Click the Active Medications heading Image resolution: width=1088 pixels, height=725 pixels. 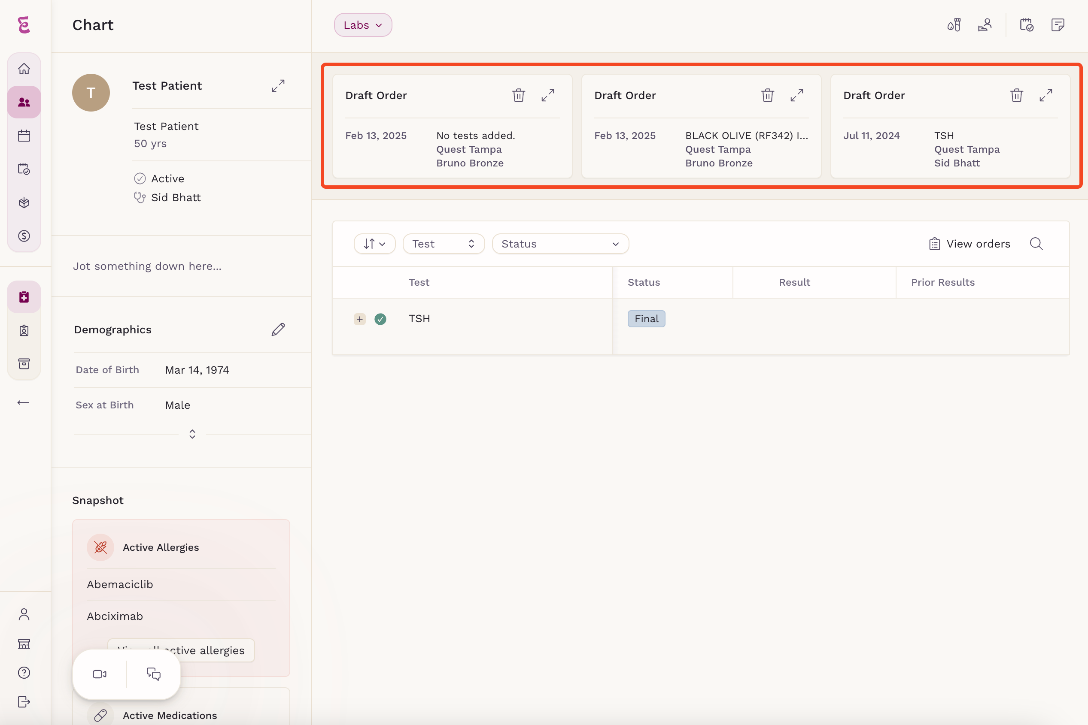tap(170, 715)
